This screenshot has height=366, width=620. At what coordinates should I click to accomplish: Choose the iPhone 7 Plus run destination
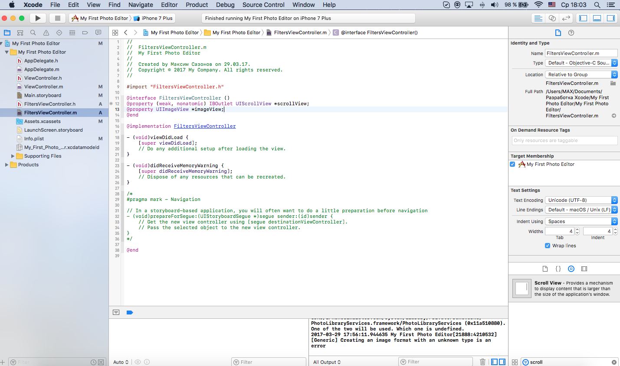153,18
